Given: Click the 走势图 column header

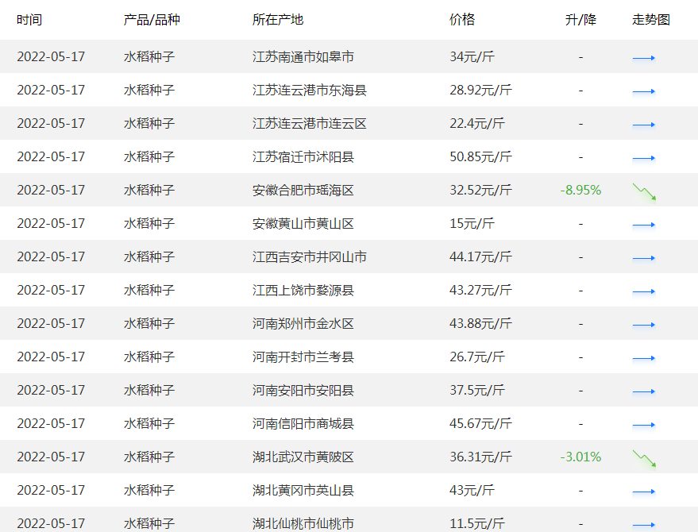Looking at the screenshot, I should click(650, 19).
